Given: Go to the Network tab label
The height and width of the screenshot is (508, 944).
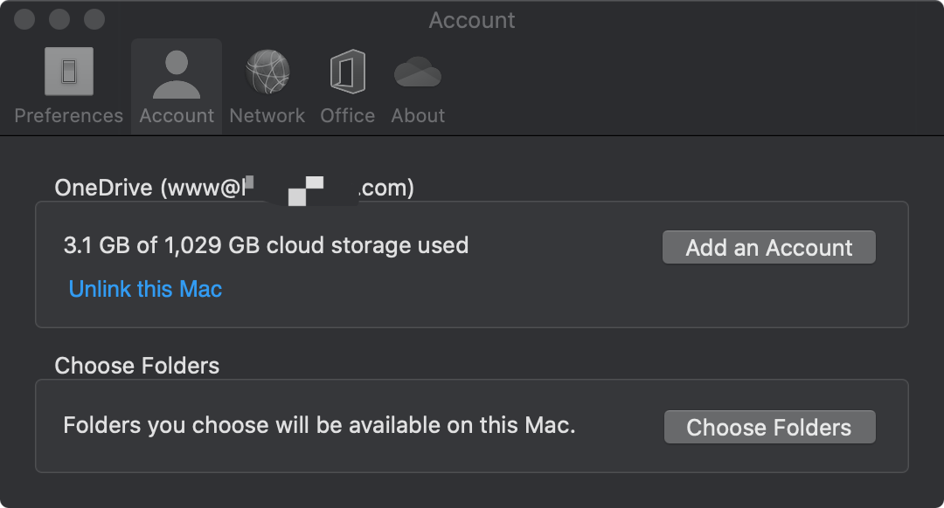Looking at the screenshot, I should click(x=267, y=116).
